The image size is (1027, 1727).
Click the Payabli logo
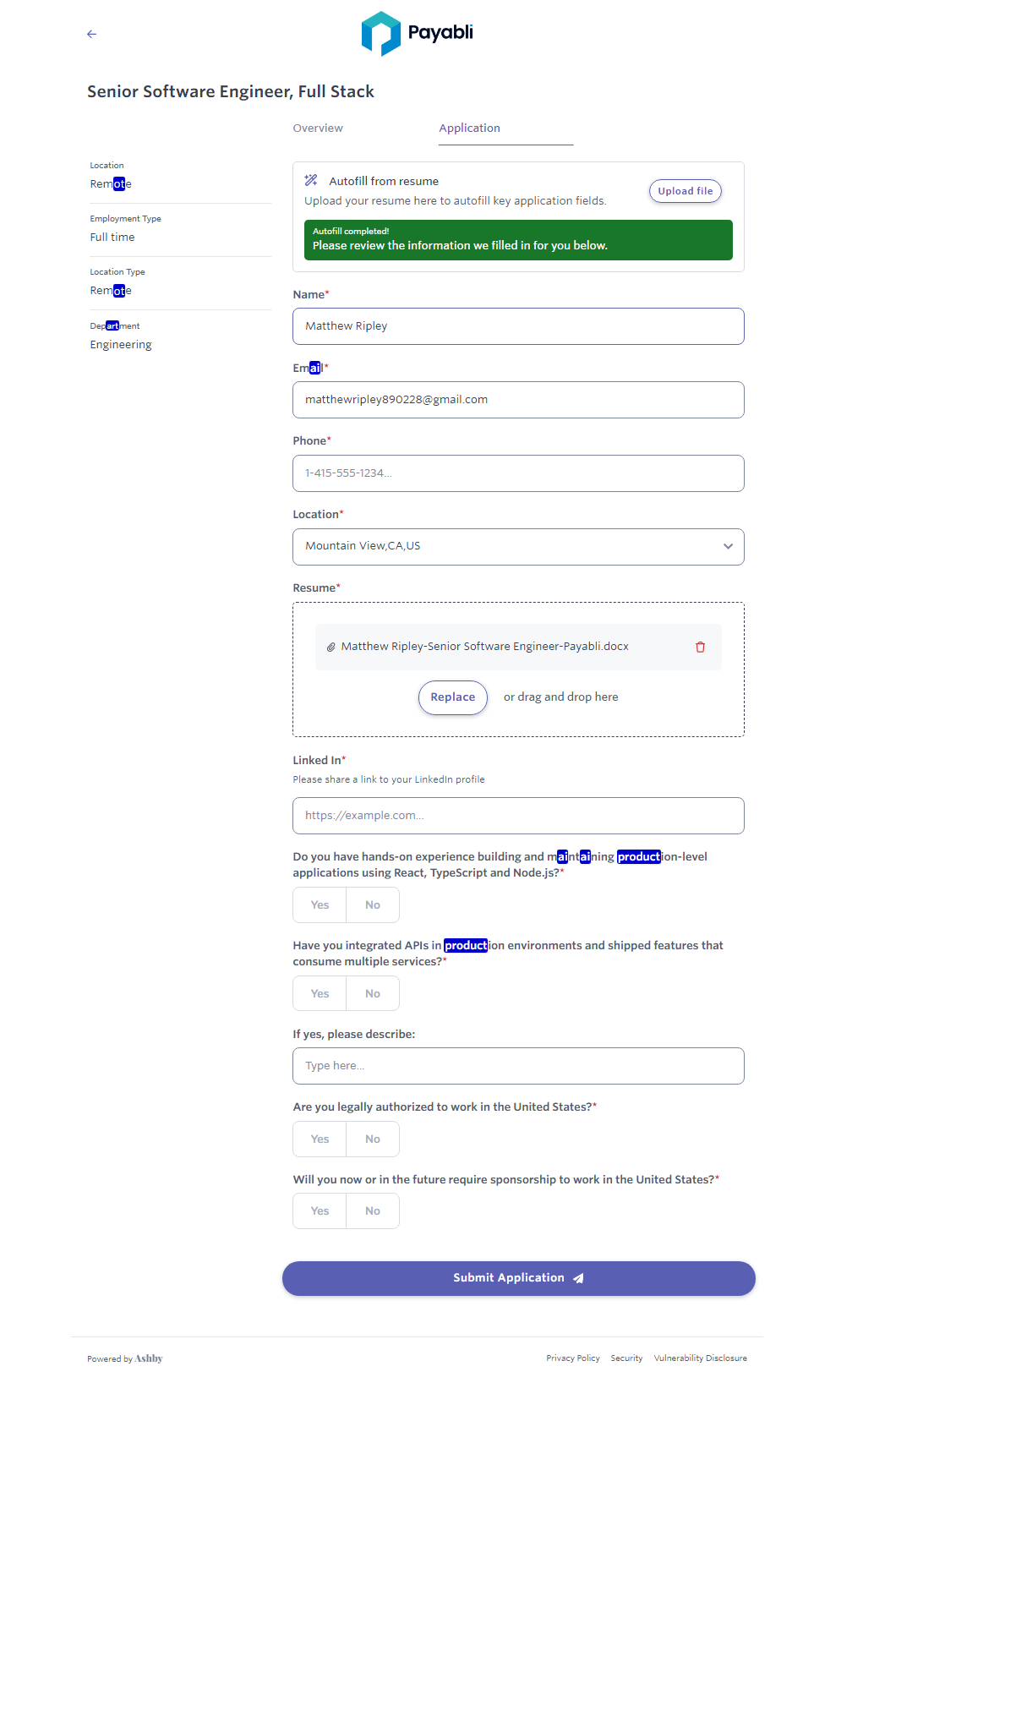pos(417,34)
